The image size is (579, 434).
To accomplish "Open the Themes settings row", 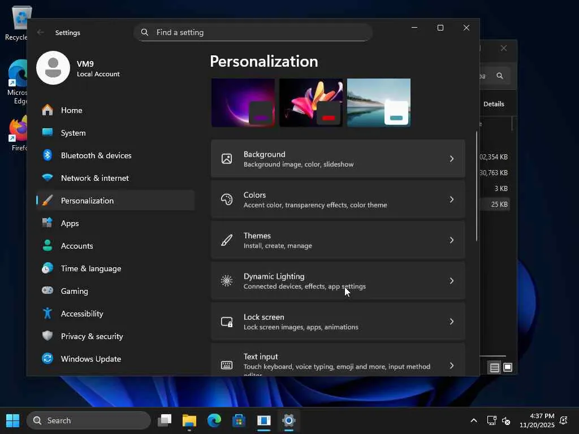I will [338, 240].
